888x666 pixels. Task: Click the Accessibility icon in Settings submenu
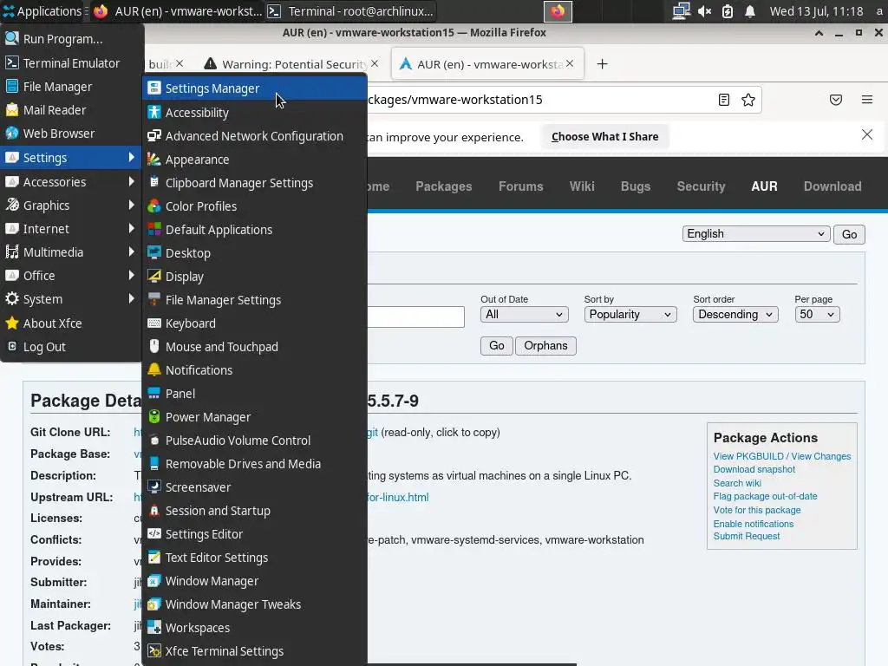click(154, 112)
